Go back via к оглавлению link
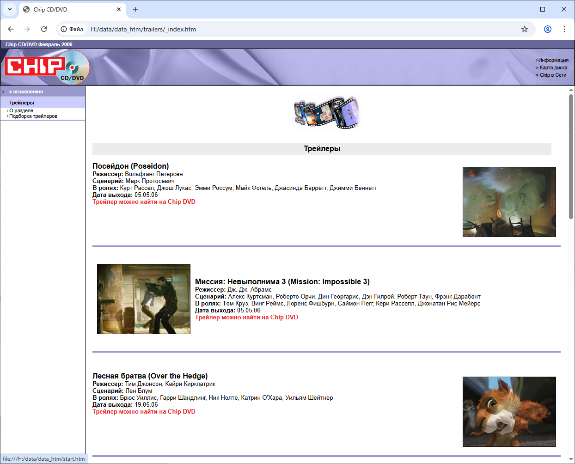Screen dimensions: 575x464 coord(26,92)
